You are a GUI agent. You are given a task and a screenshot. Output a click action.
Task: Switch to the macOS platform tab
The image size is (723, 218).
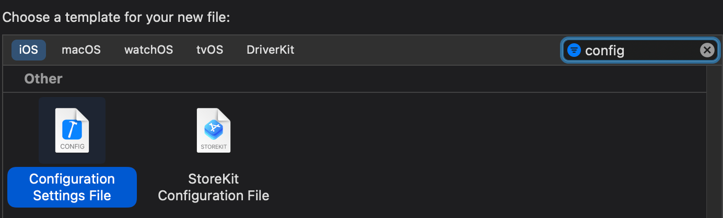81,50
